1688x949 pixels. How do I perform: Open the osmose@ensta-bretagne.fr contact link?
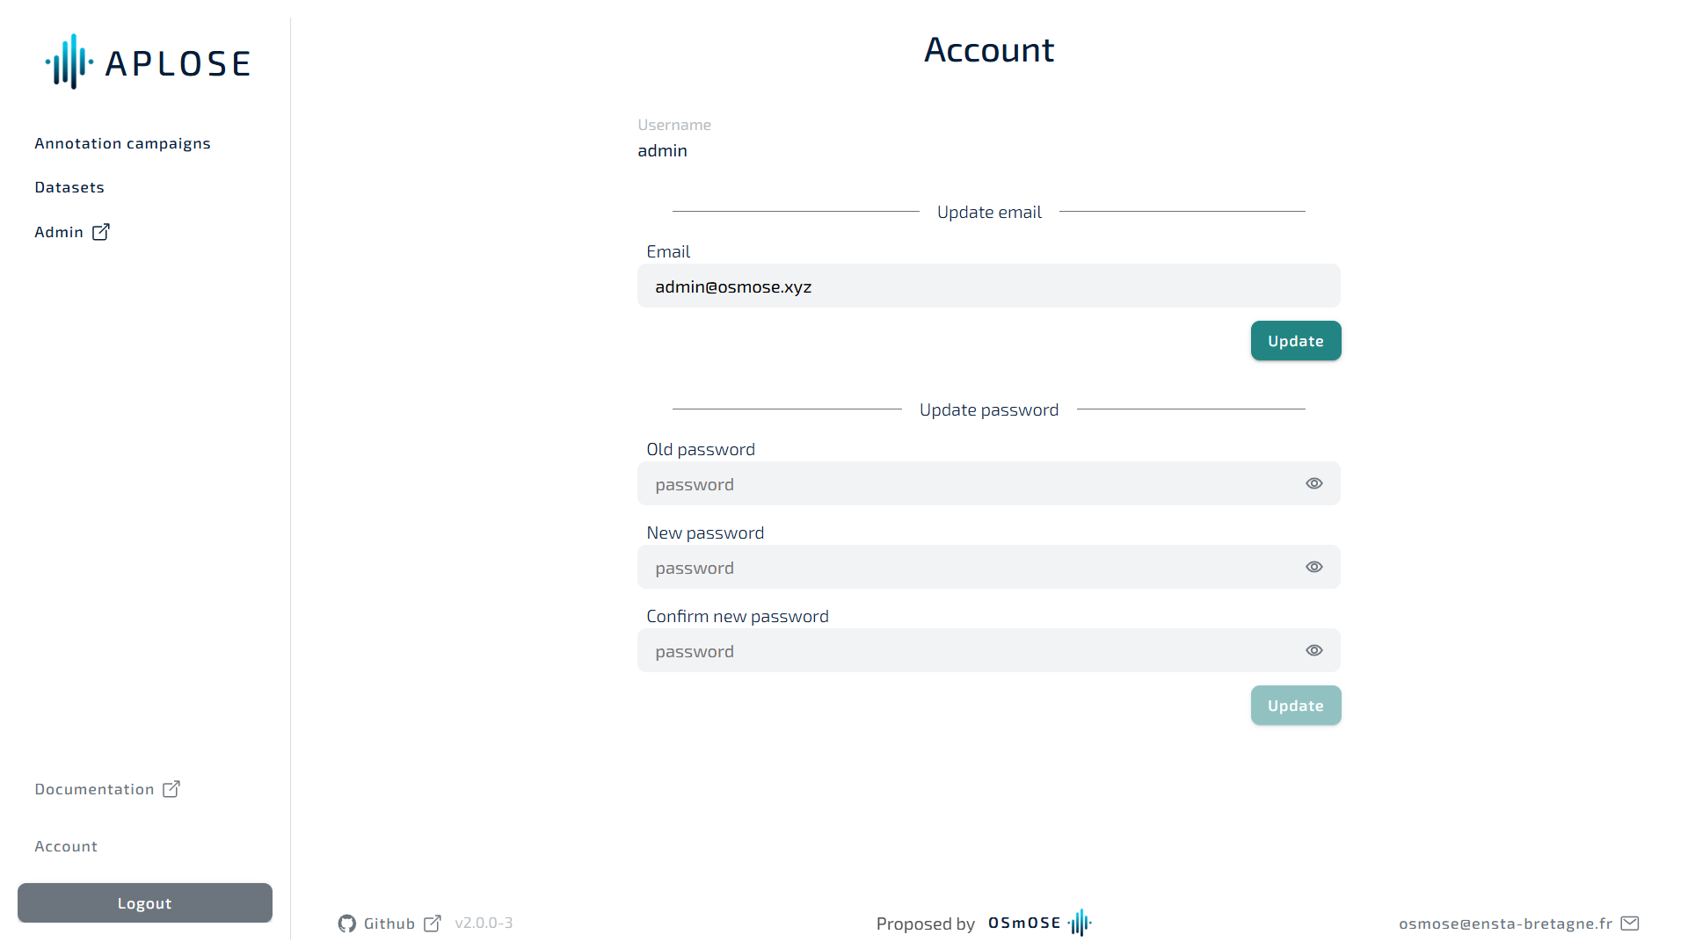click(1505, 924)
